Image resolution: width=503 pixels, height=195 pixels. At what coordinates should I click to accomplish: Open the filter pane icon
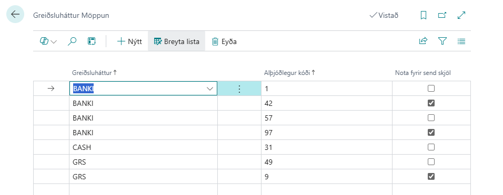(x=442, y=41)
